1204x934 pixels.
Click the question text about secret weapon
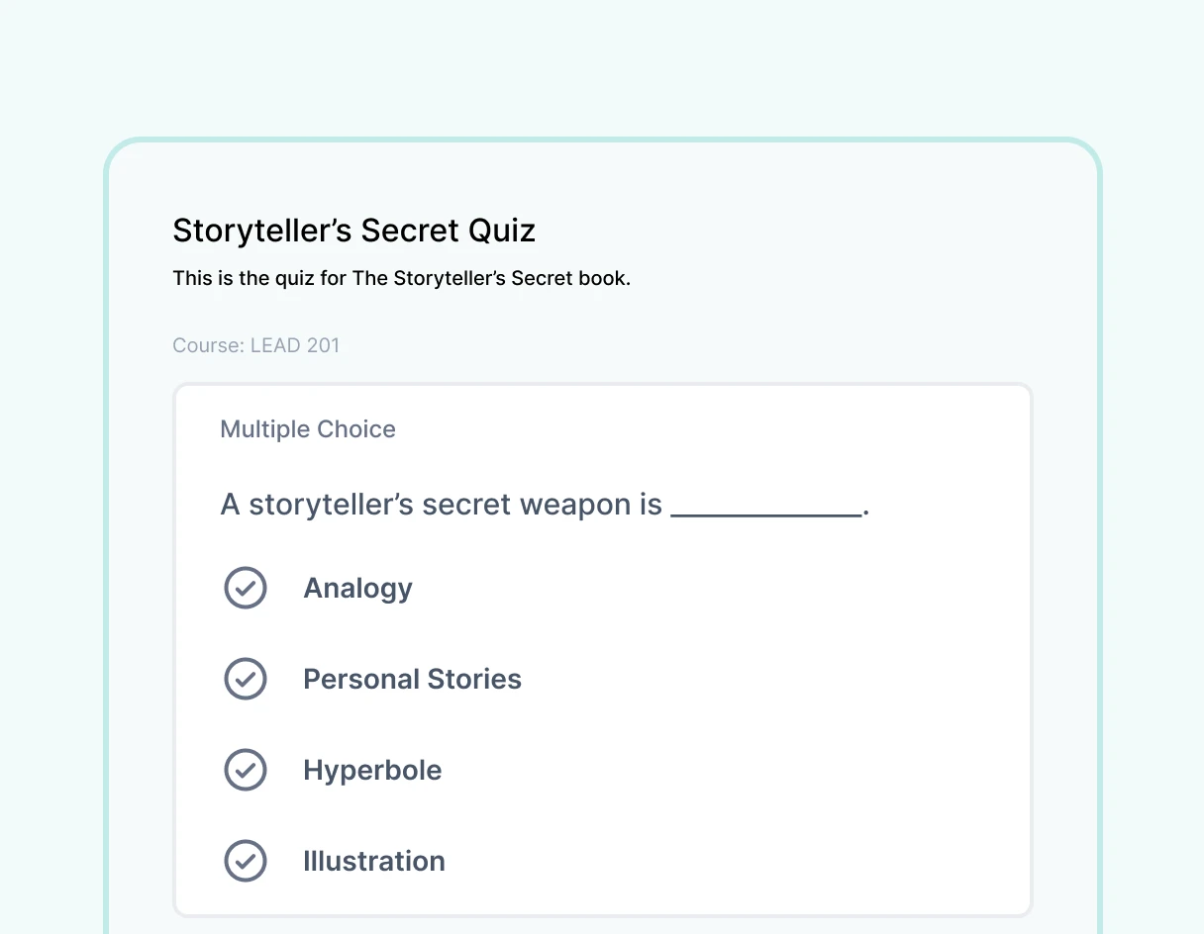[x=441, y=505]
